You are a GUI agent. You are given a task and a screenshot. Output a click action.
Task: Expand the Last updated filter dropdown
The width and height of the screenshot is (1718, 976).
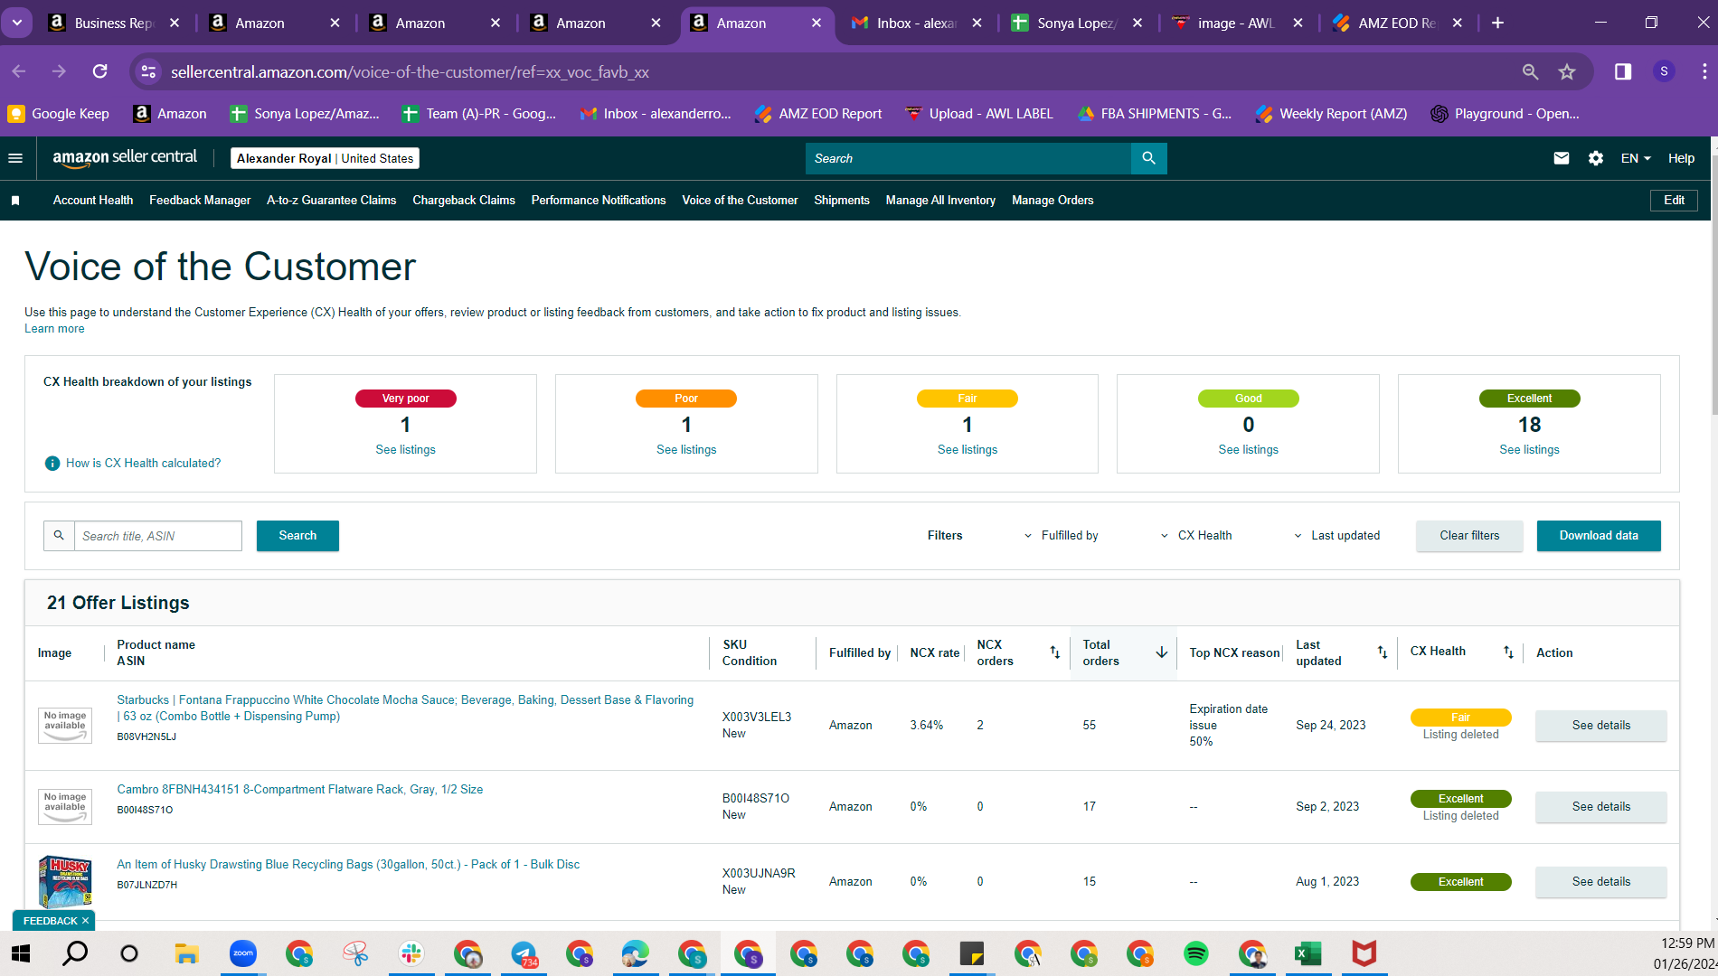[x=1337, y=536]
